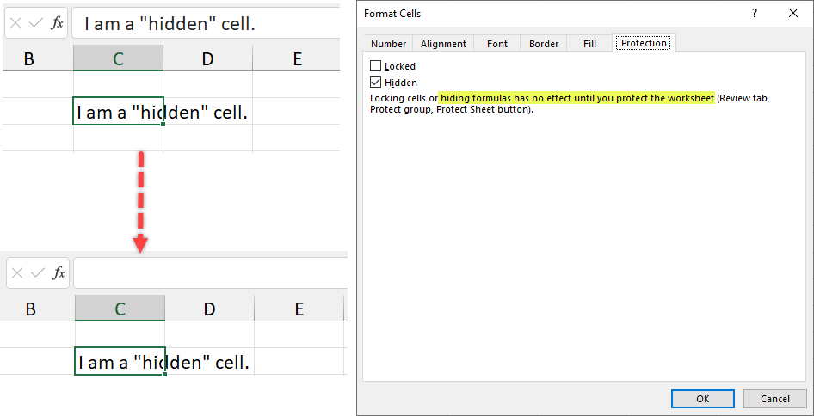This screenshot has width=814, height=416.
Task: Click the checkmark Enter icon beside the empty formula bar
Action: pos(37,272)
